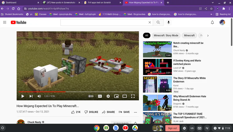The height and width of the screenshot is (132, 233).
Task: Switch to miniplayer mode
Action: (116, 96)
